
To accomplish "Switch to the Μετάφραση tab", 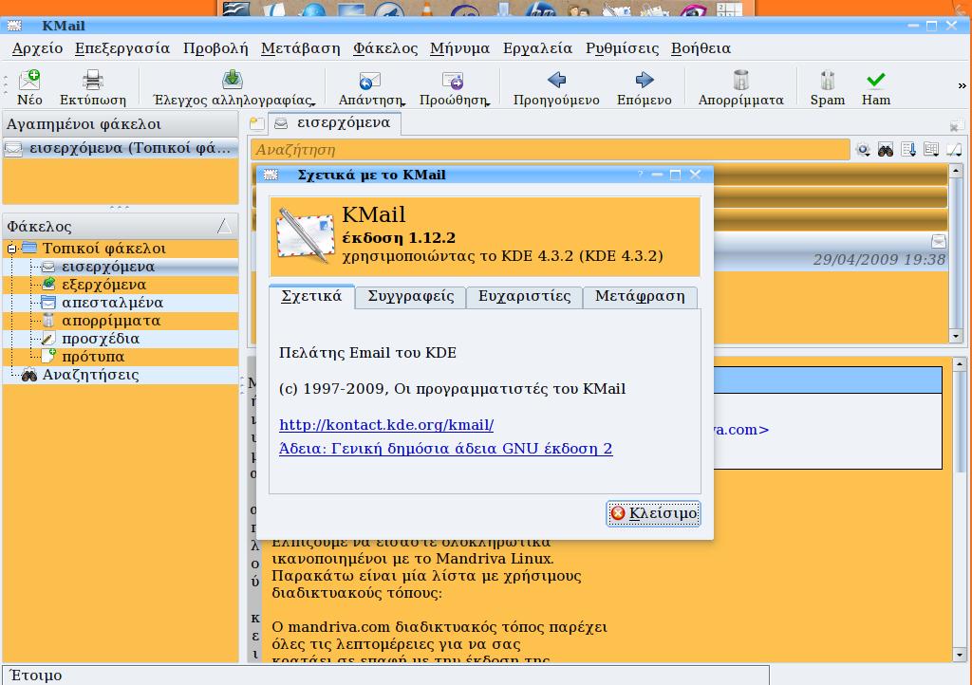I will [x=640, y=297].
